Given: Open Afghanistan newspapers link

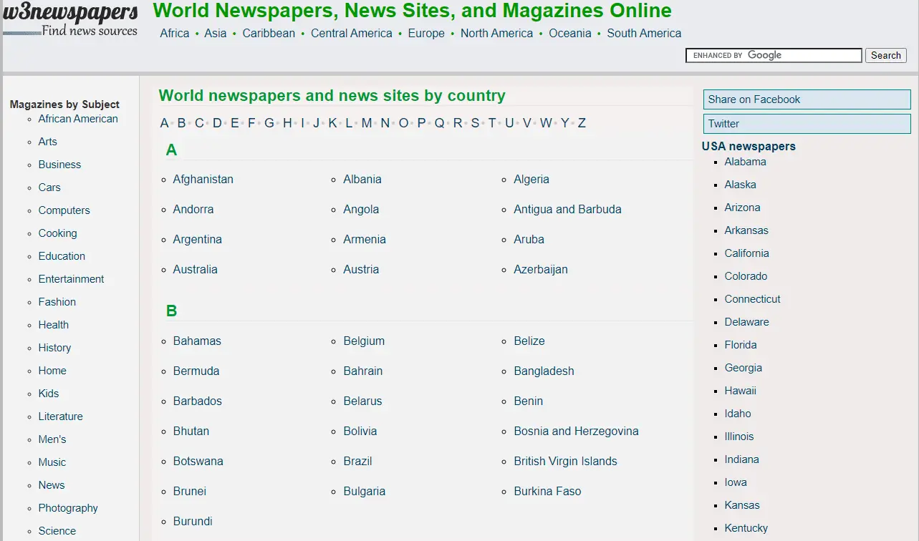Looking at the screenshot, I should pyautogui.click(x=203, y=180).
